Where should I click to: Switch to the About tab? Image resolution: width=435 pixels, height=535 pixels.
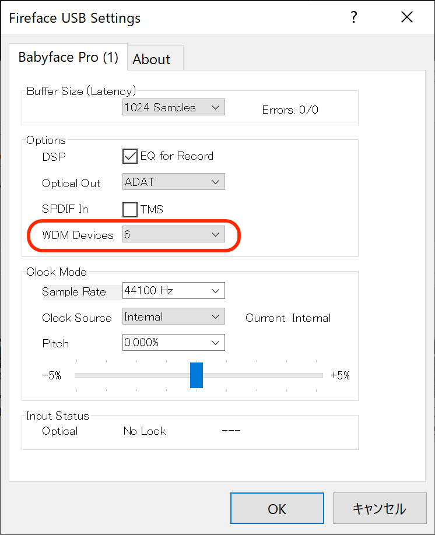(151, 59)
